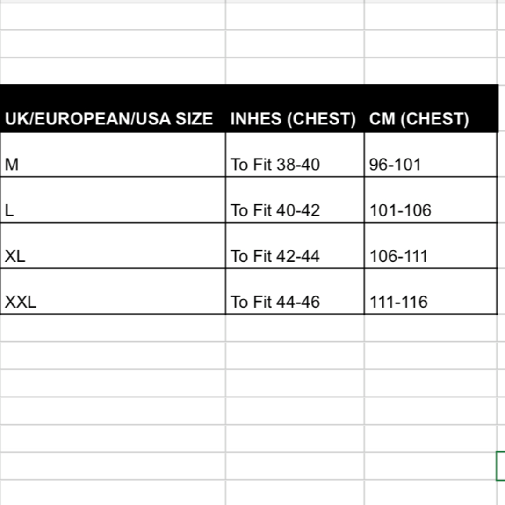Image resolution: width=505 pixels, height=505 pixels.
Task: Select the 101-106 centimeter cell
Action: (430, 200)
